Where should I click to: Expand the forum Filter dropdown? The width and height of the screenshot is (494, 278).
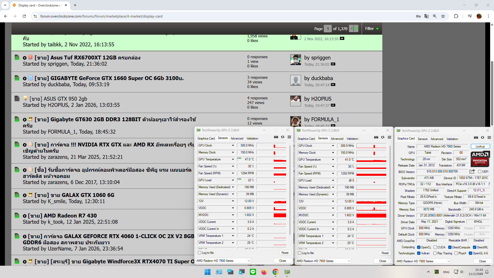pyautogui.click(x=372, y=29)
